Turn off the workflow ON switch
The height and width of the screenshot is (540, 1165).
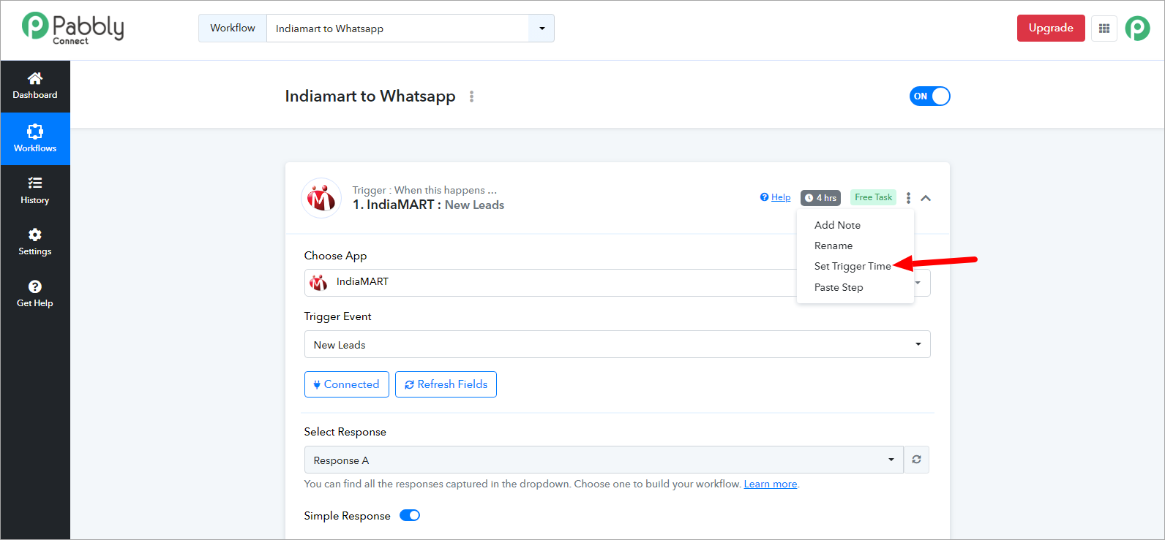coord(929,96)
